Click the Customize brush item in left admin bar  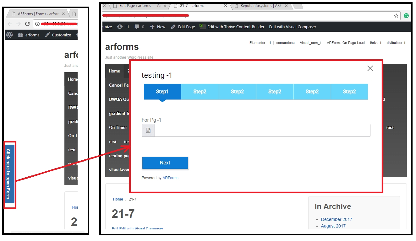[58, 35]
